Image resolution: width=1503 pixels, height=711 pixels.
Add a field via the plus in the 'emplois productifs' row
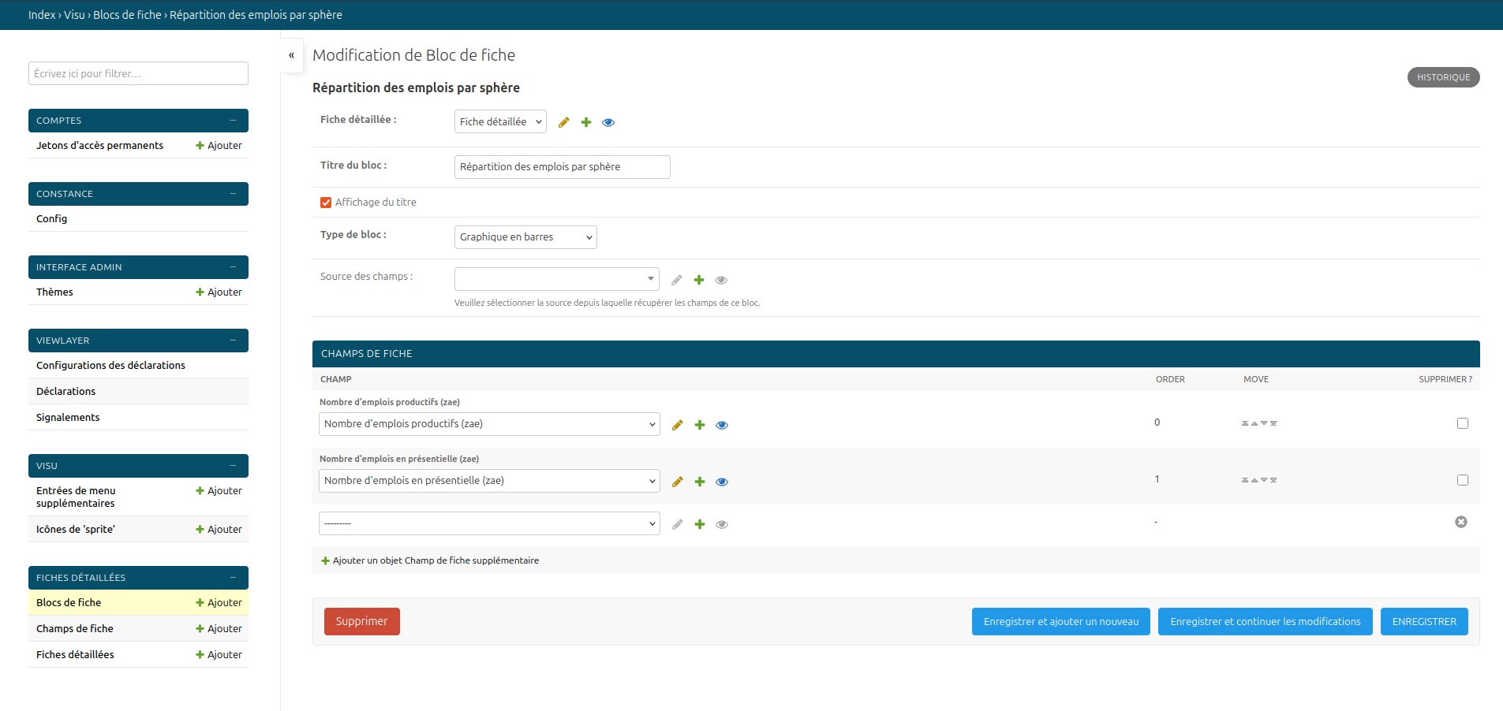[x=700, y=425]
